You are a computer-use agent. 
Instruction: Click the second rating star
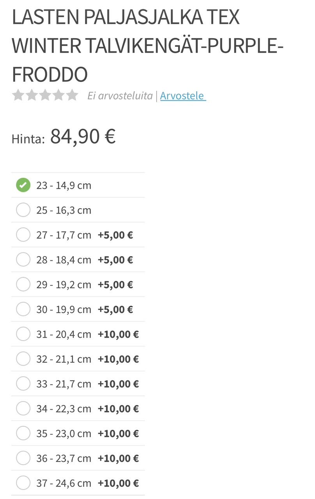pos(32,95)
